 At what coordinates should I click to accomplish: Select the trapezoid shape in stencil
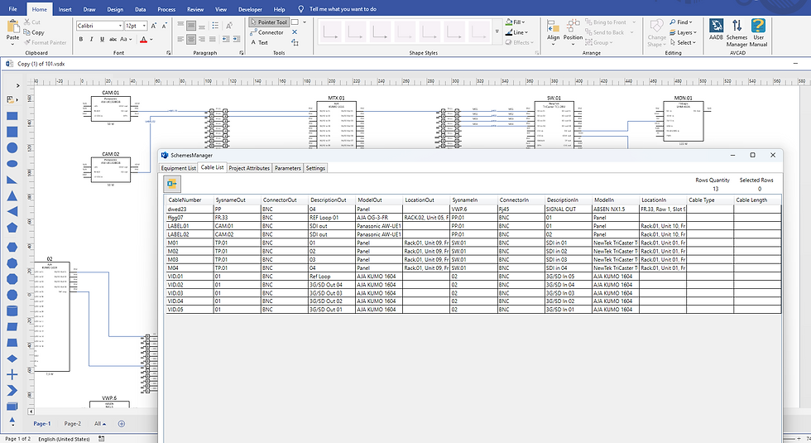[x=12, y=343]
